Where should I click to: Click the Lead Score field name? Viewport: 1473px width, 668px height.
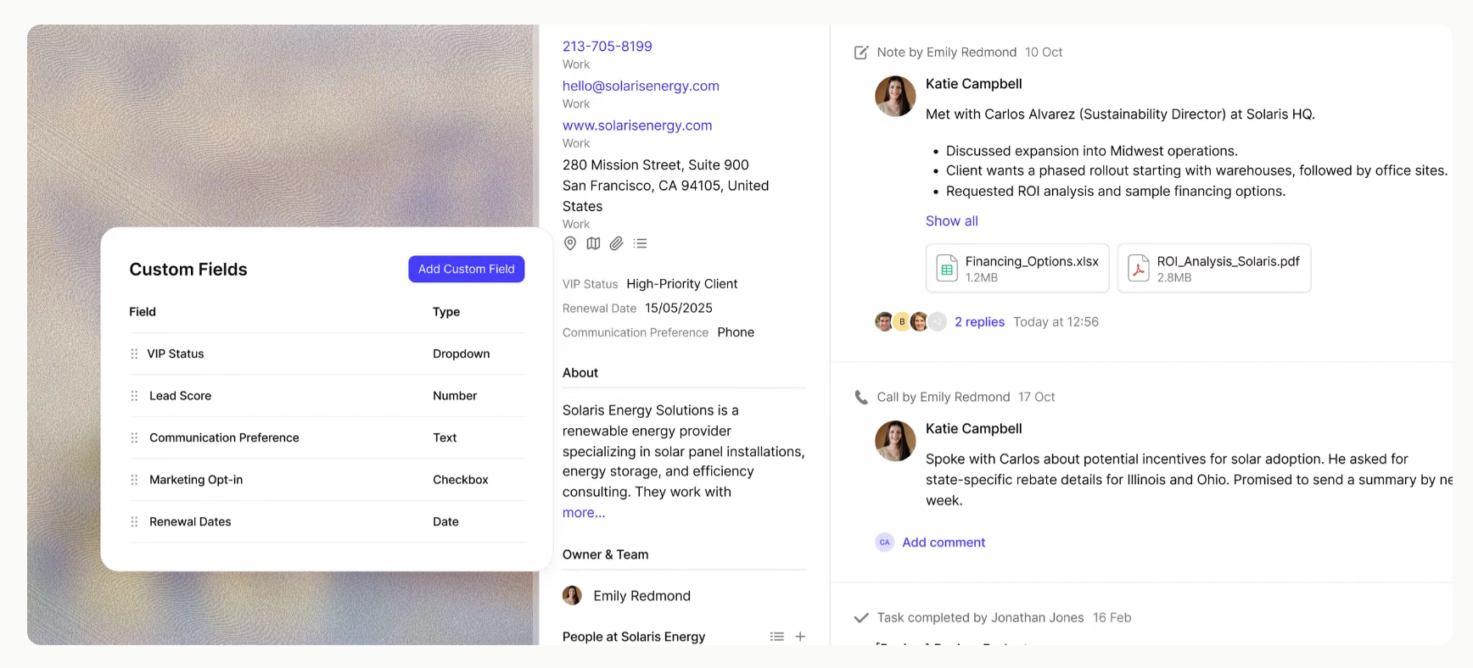[x=180, y=396]
